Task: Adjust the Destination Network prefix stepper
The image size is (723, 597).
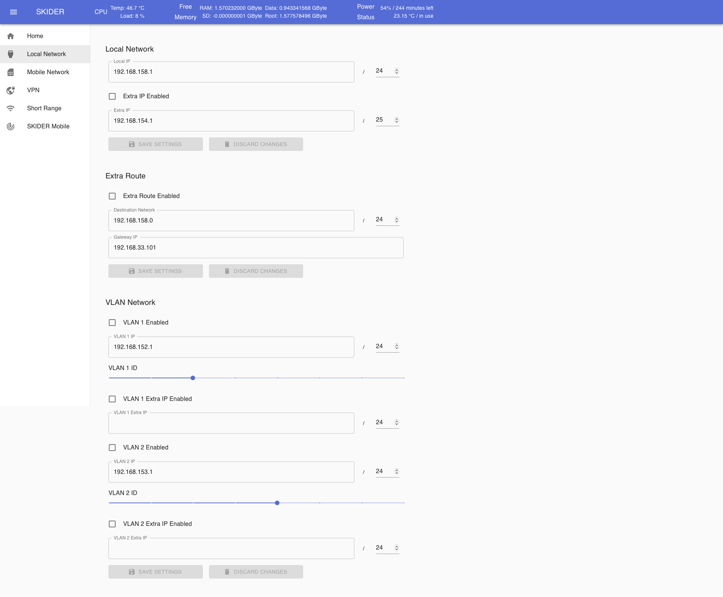Action: click(397, 220)
